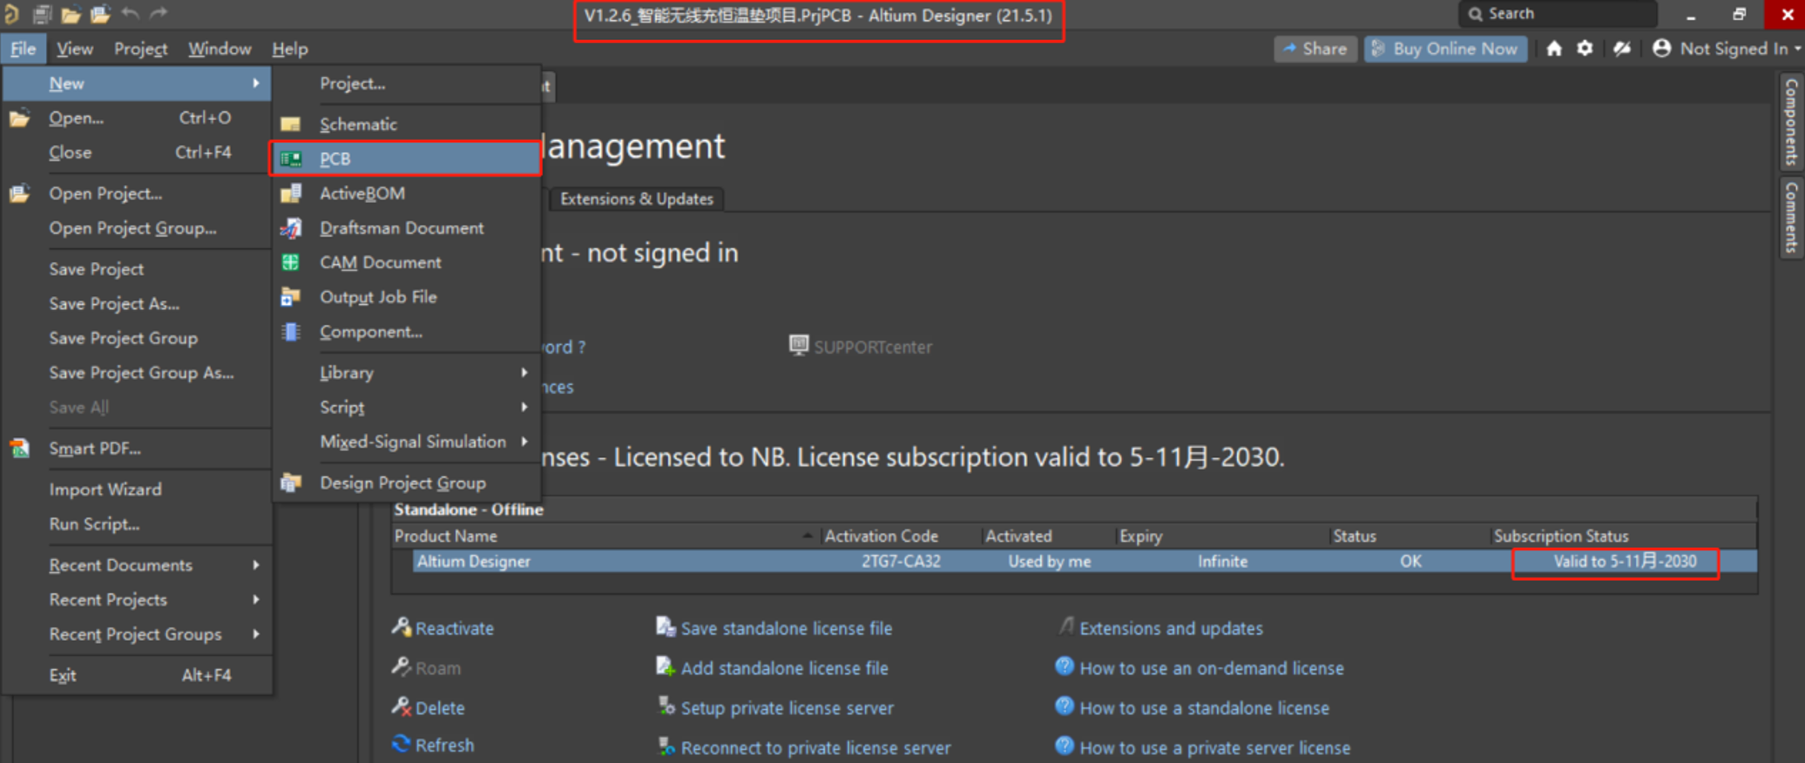Expand Recent Project Groups submenu
This screenshot has width=1805, height=763.
pos(256,634)
